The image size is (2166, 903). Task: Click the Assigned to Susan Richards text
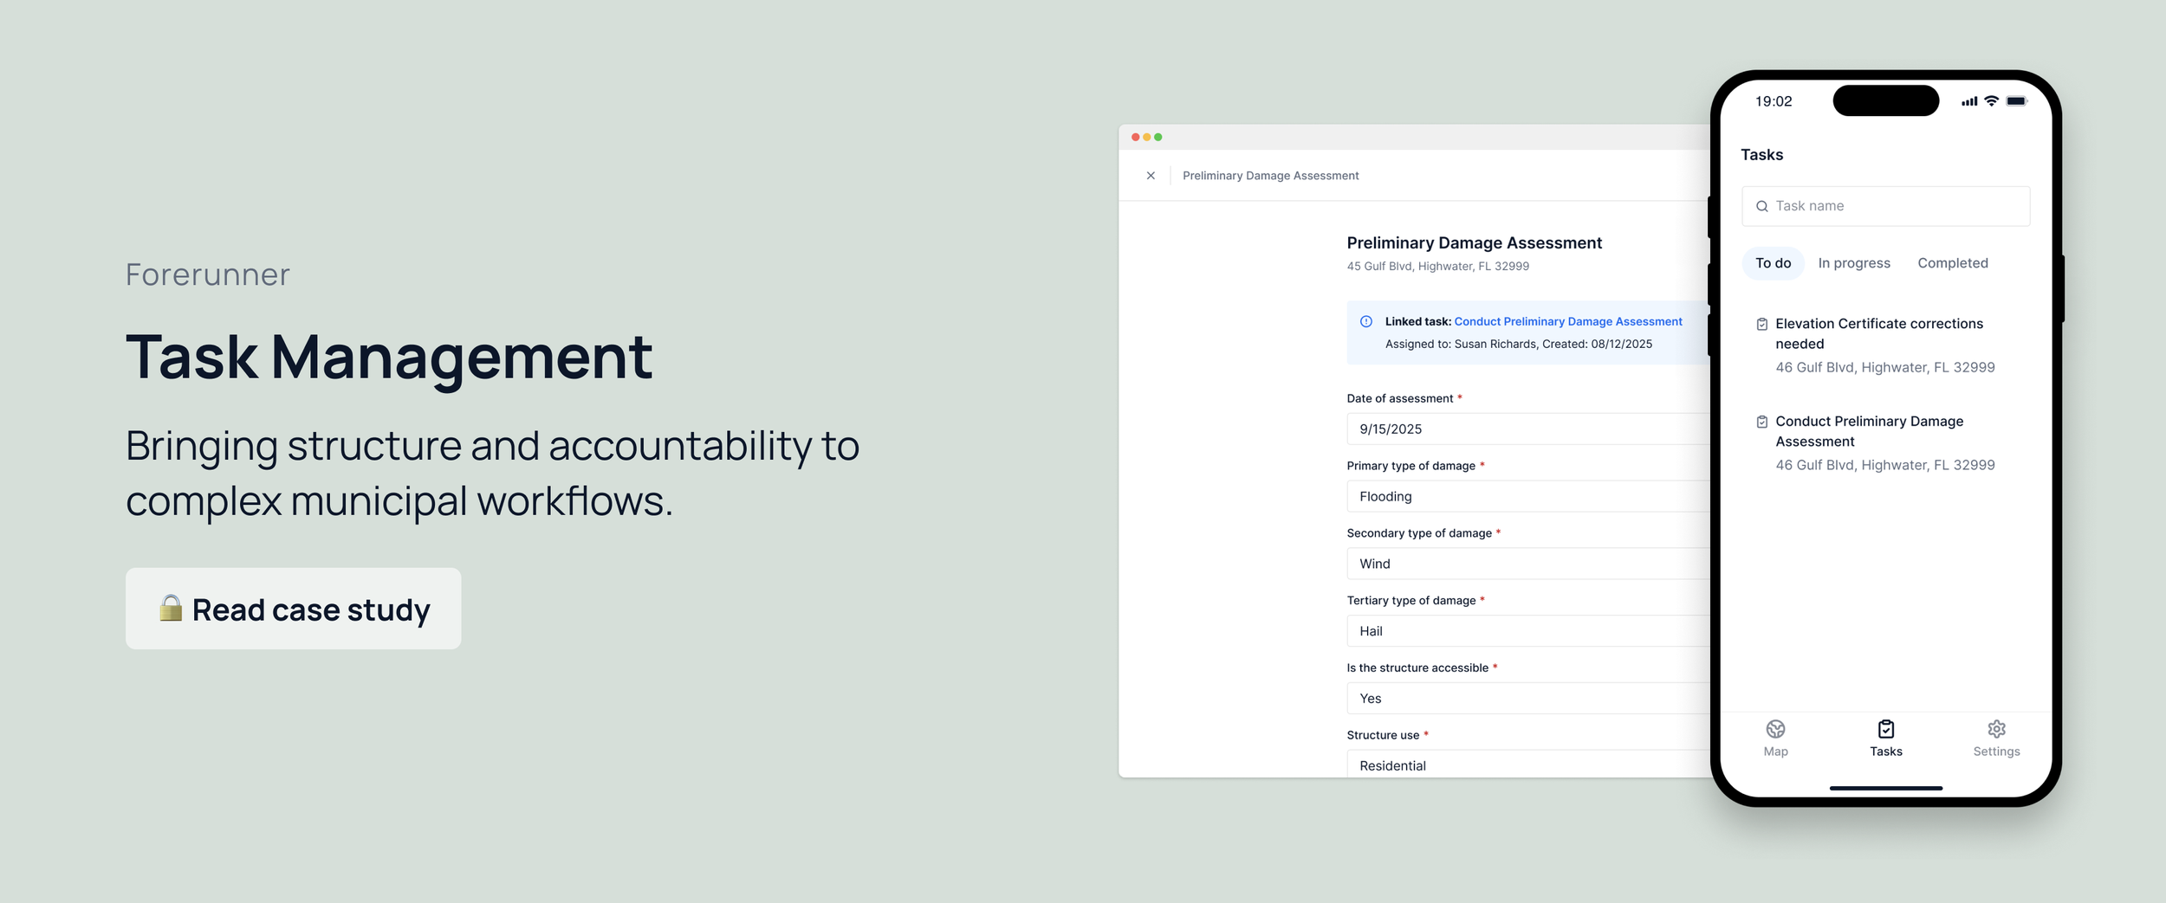1518,344
